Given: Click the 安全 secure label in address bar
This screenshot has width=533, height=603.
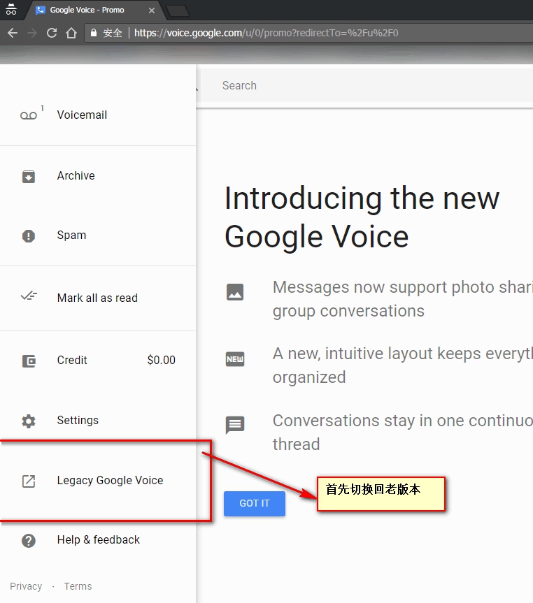Looking at the screenshot, I should coord(113,33).
